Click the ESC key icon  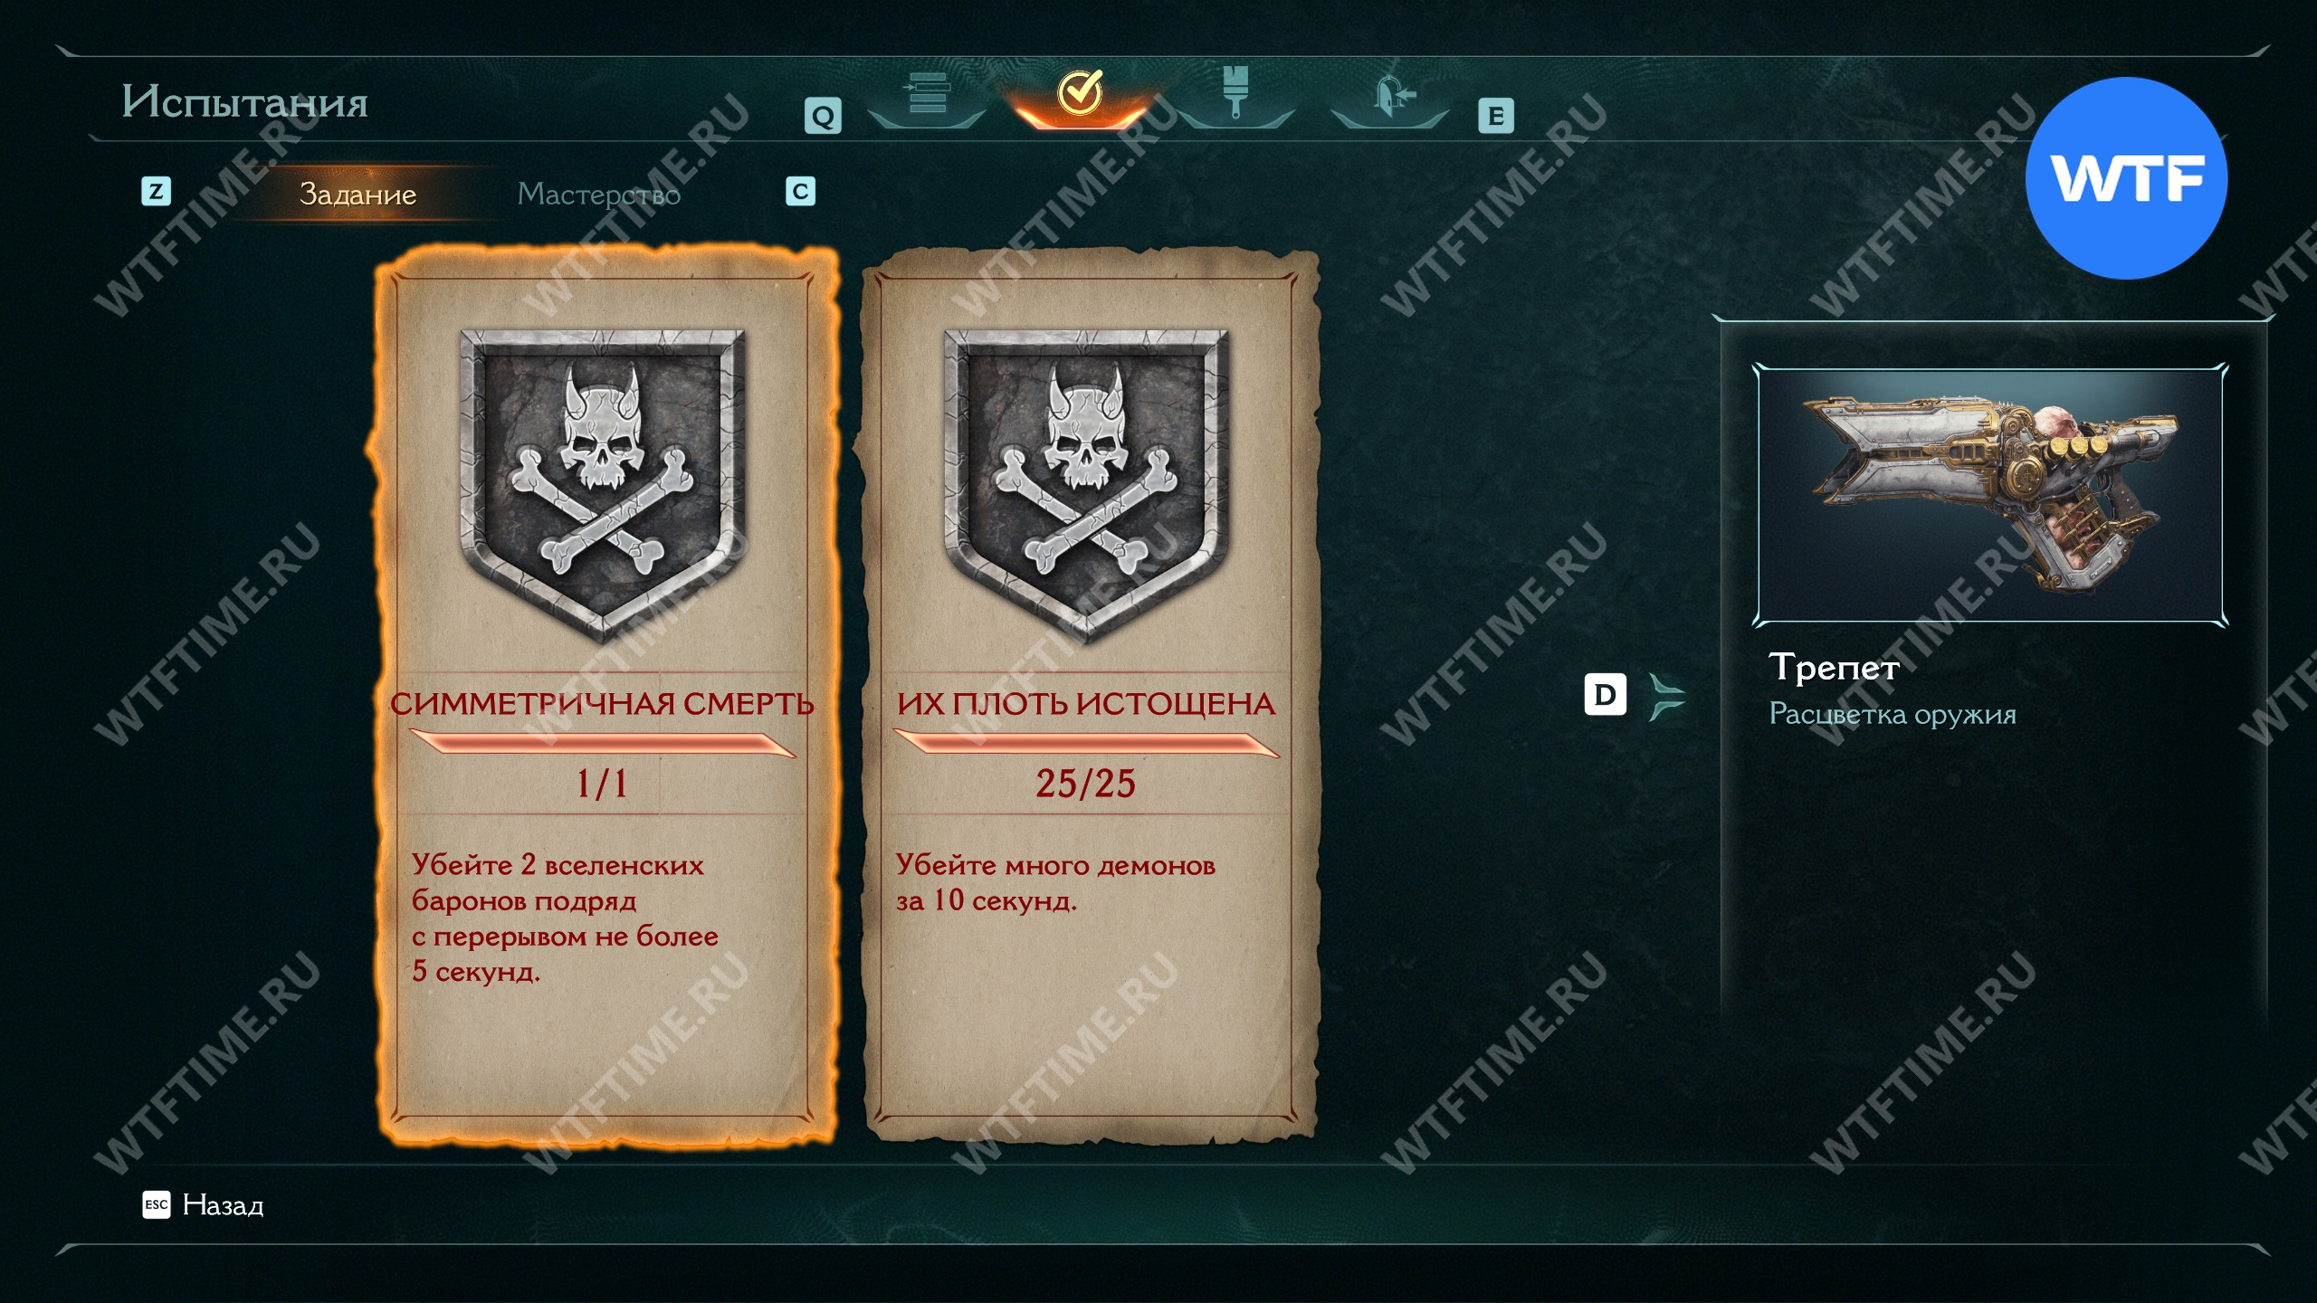tap(156, 1205)
